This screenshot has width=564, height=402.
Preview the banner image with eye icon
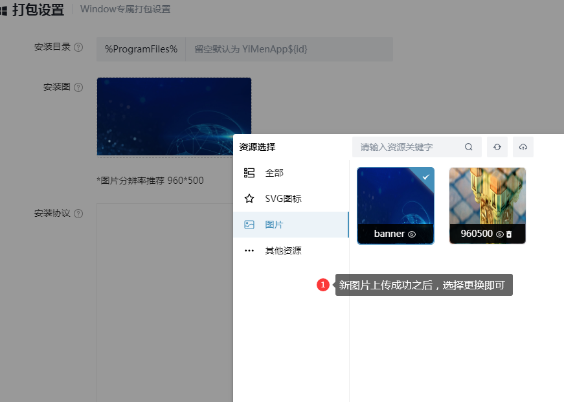coord(412,234)
